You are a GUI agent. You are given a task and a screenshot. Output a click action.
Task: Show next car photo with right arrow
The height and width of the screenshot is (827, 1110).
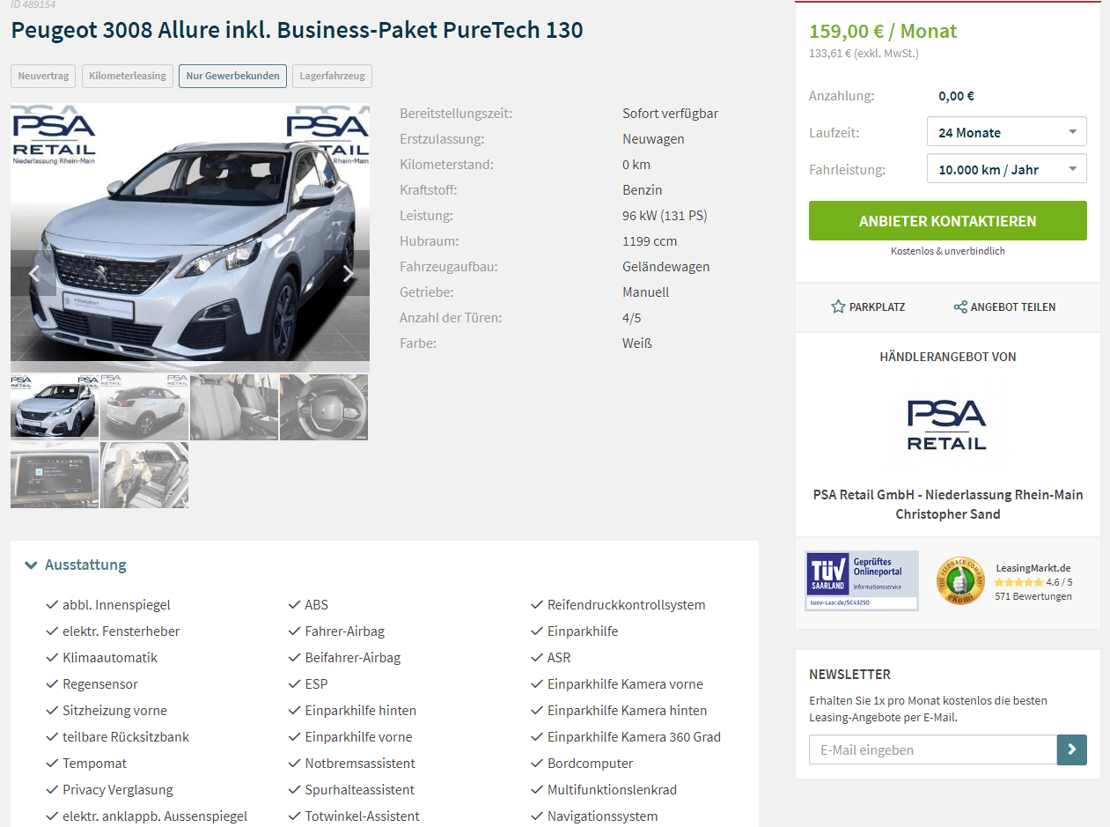349,273
